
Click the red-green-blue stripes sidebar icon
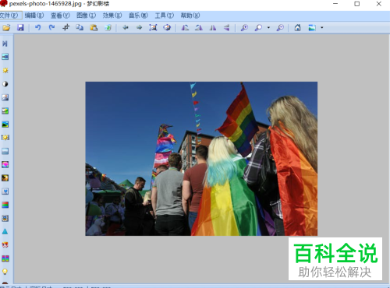click(x=5, y=205)
